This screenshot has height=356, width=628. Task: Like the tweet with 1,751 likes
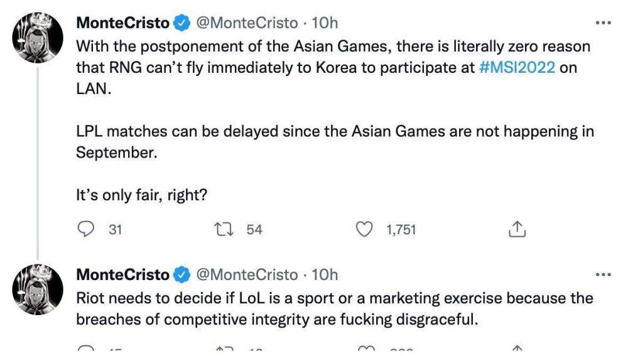pos(364,230)
